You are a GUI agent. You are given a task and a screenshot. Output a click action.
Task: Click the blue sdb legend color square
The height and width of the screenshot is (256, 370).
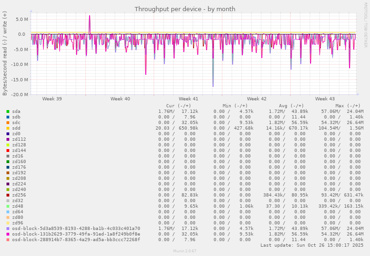[x=8, y=117]
